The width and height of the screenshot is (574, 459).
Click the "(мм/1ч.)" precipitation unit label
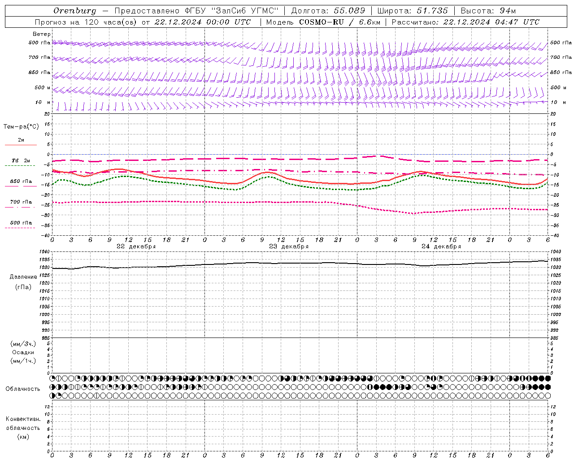23,361
